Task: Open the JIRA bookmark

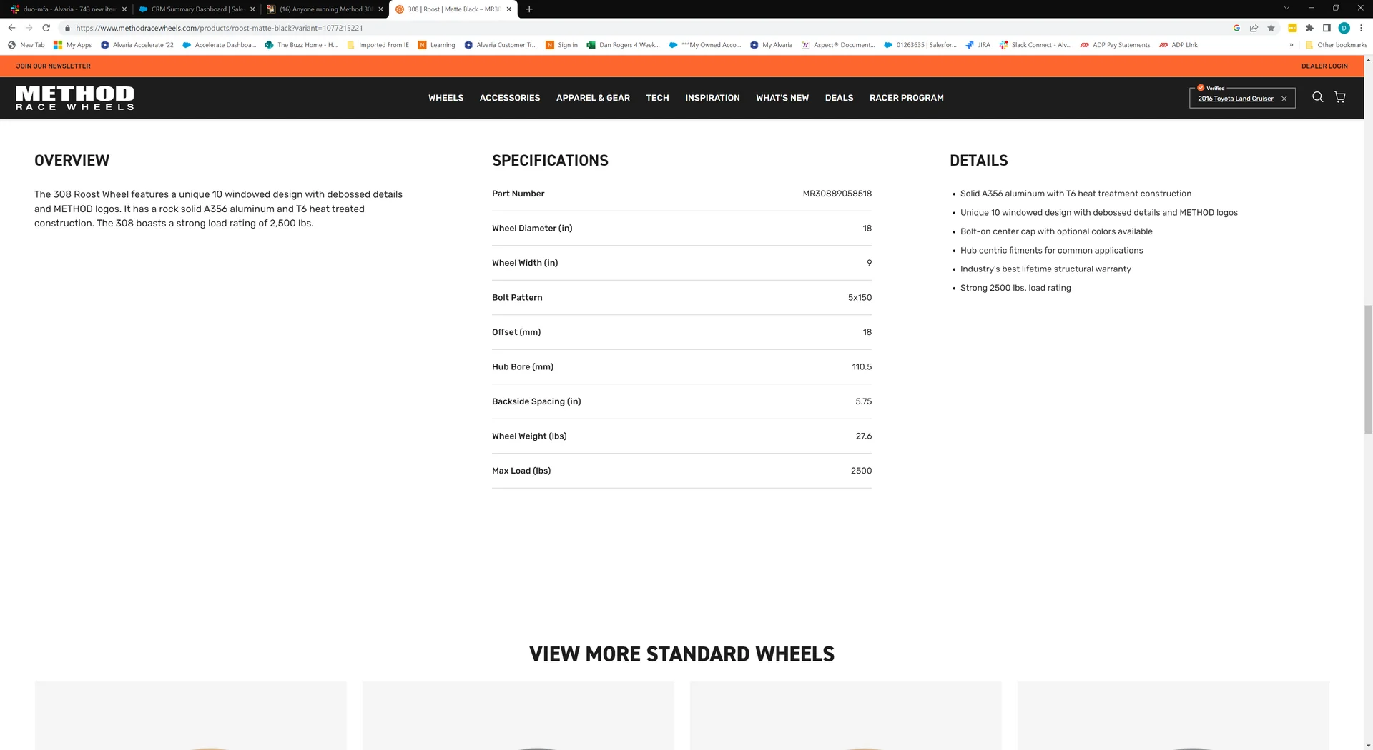Action: coord(978,45)
